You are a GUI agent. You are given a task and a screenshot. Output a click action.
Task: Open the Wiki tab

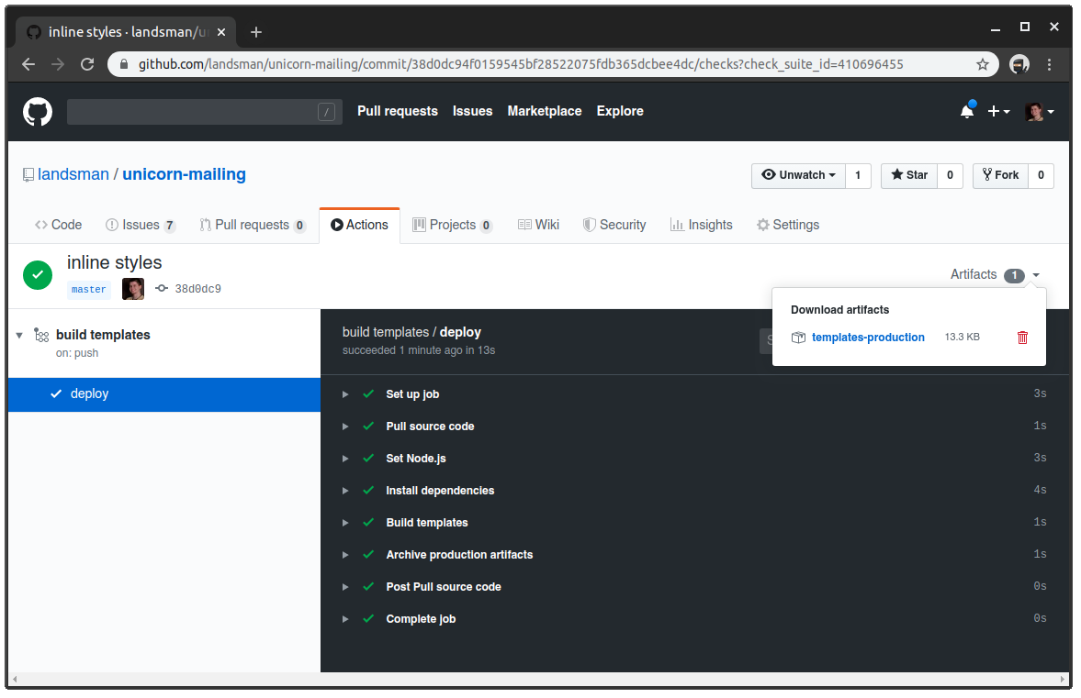[538, 225]
